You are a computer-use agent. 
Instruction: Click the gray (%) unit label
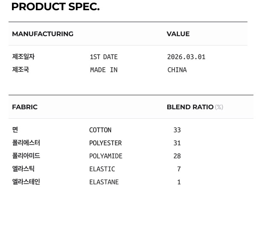tap(219, 107)
